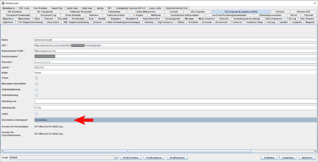Switch to the Mailalliance tab
Viewport: 318px width, 162px height.
click(x=9, y=8)
